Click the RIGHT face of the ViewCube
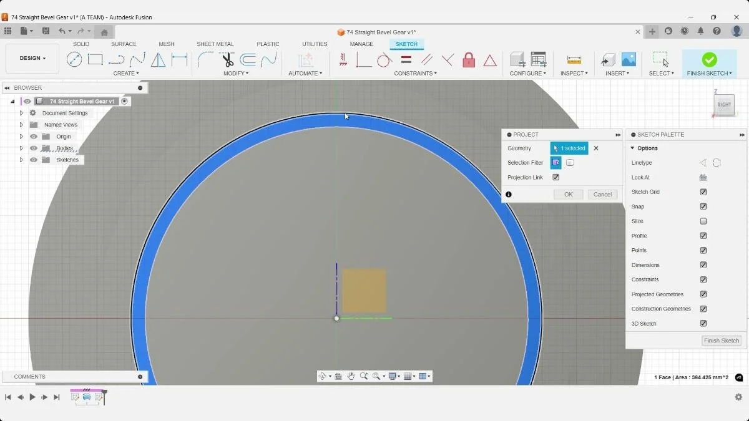749x421 pixels. point(724,105)
